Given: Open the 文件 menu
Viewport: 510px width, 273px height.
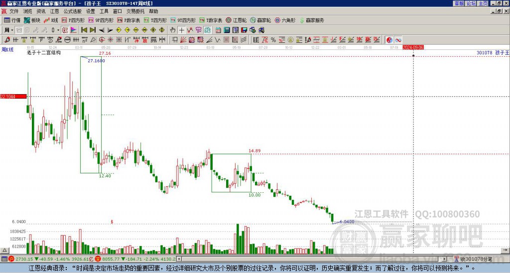Looking at the screenshot, I should [14, 11].
